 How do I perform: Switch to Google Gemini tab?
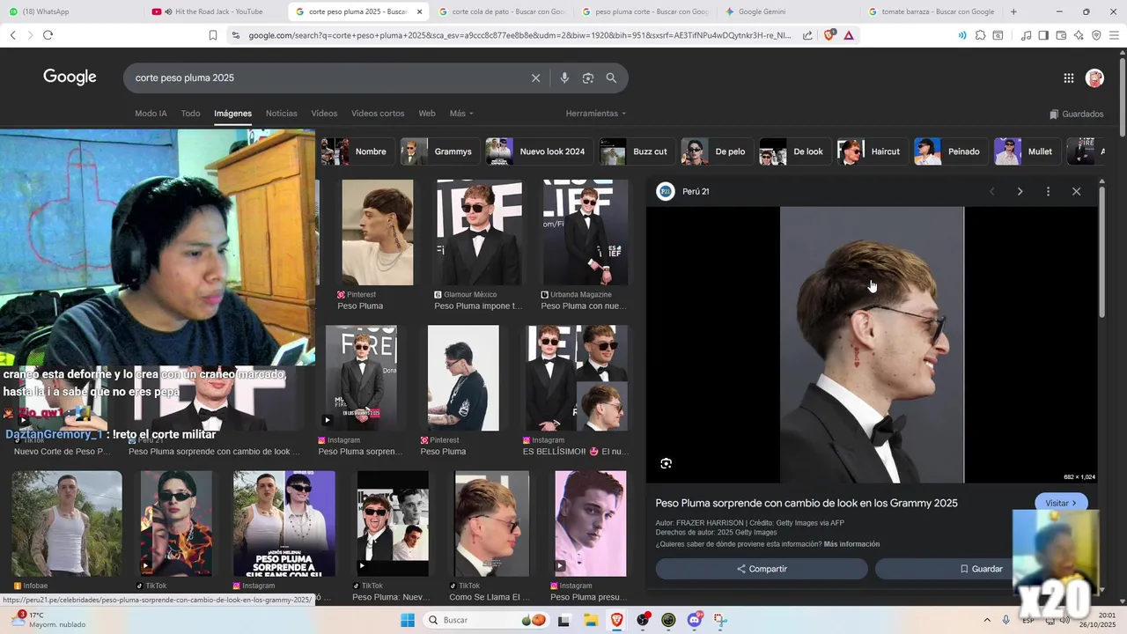pos(788,11)
